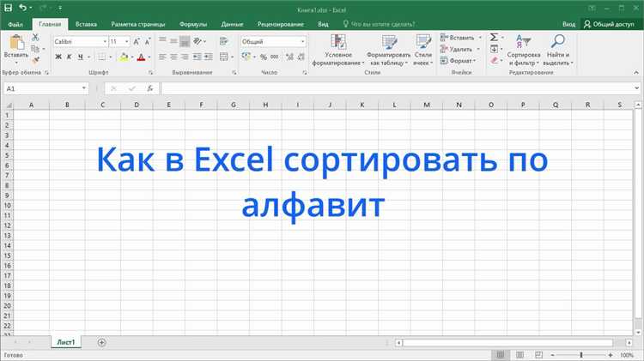Align text to middle of cell
This screenshot has width=644, height=361.
click(173, 41)
